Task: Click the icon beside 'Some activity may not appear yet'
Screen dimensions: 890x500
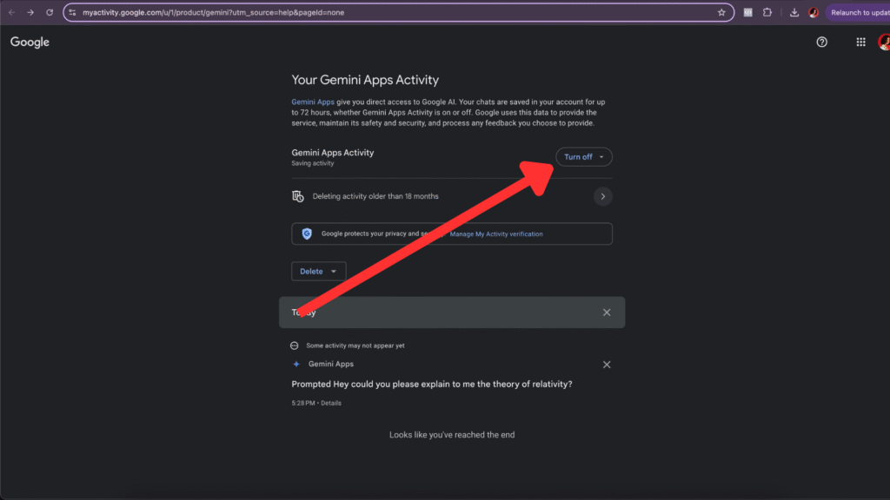Action: 294,345
